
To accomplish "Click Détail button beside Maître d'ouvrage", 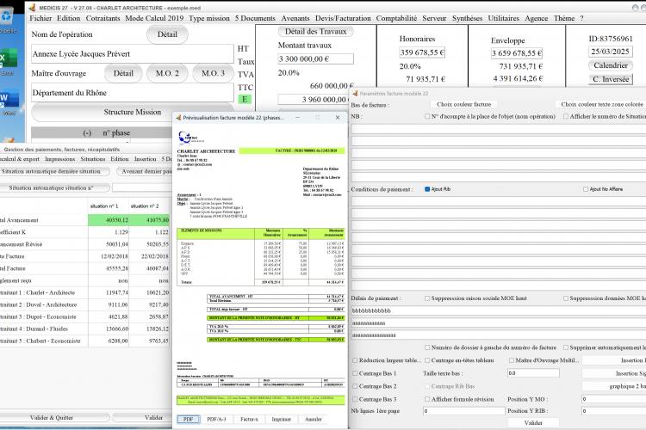I will (123, 73).
